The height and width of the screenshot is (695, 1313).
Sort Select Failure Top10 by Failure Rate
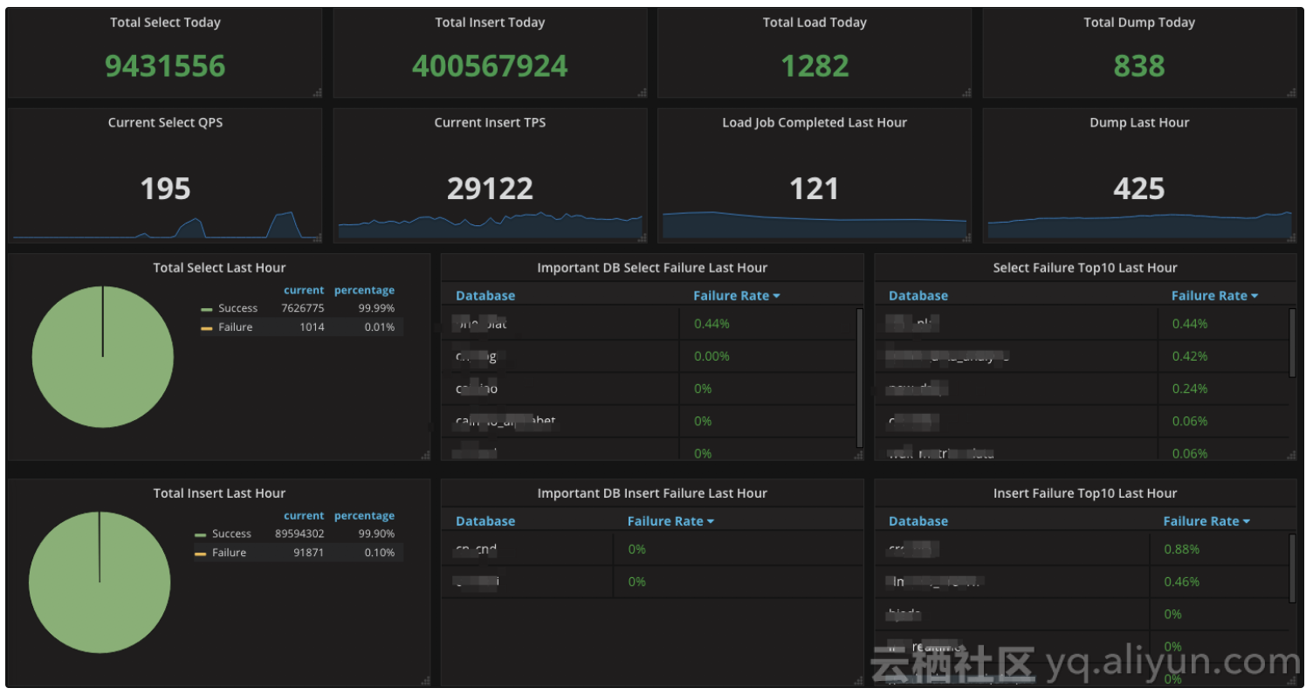point(1214,296)
